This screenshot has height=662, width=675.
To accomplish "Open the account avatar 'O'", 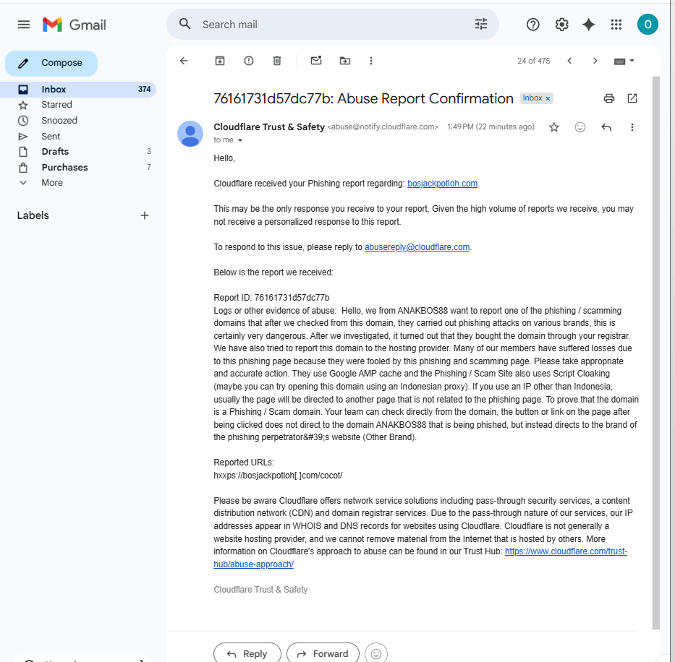I will pos(648,25).
